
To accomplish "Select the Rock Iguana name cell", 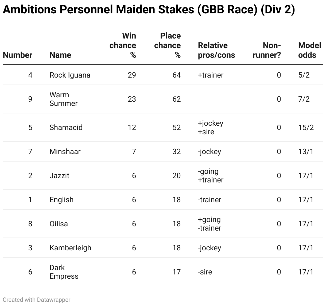I will pos(70,75).
